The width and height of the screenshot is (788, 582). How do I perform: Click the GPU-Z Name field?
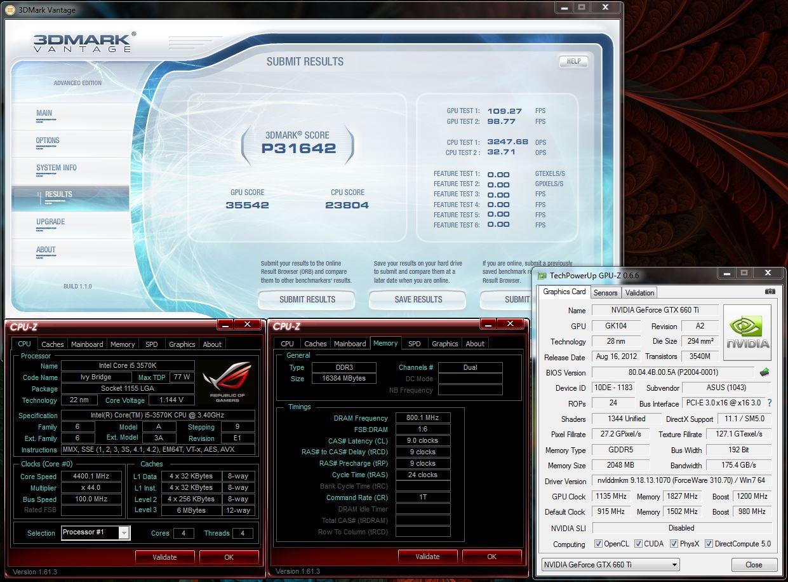pyautogui.click(x=655, y=311)
